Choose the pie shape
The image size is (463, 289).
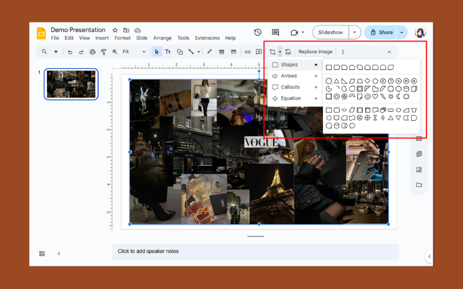click(x=329, y=89)
